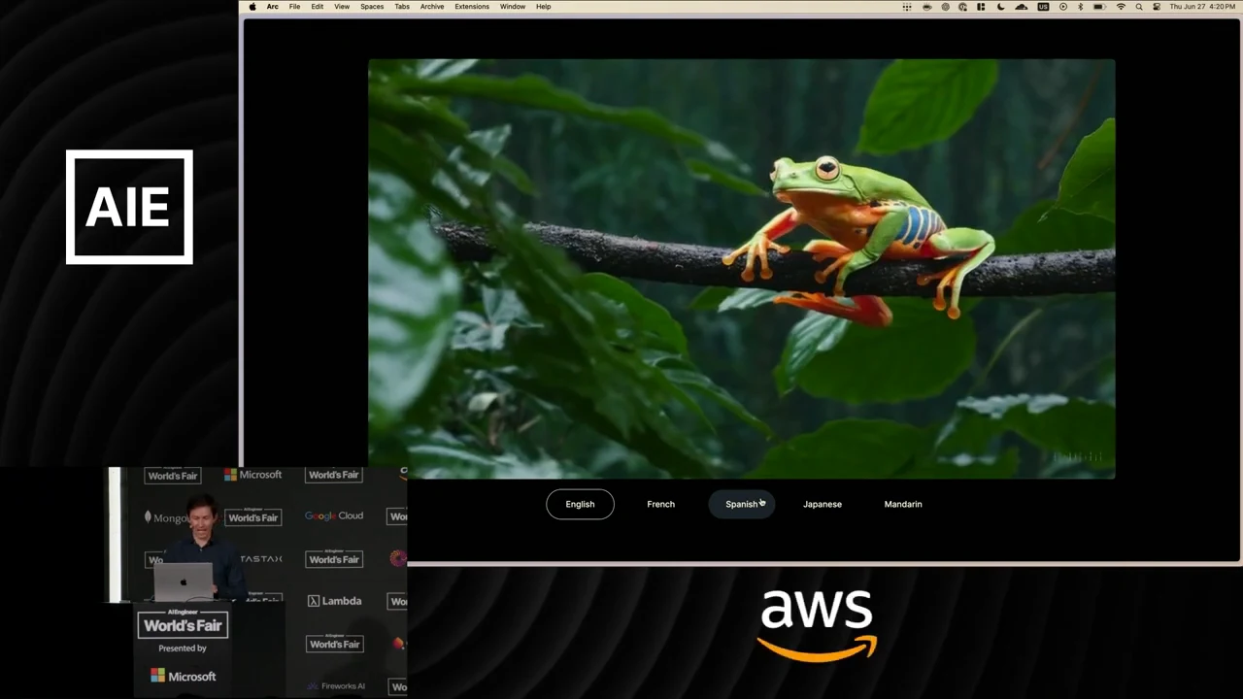
Task: Click the window layout menu bar icon
Action: pyautogui.click(x=981, y=7)
